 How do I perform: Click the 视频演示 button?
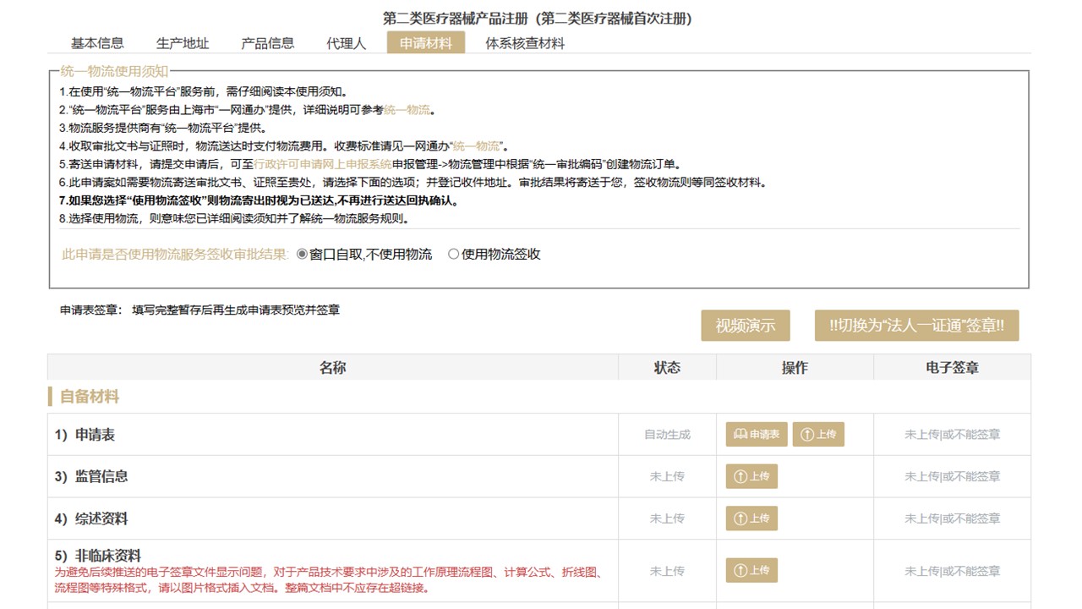coord(745,326)
